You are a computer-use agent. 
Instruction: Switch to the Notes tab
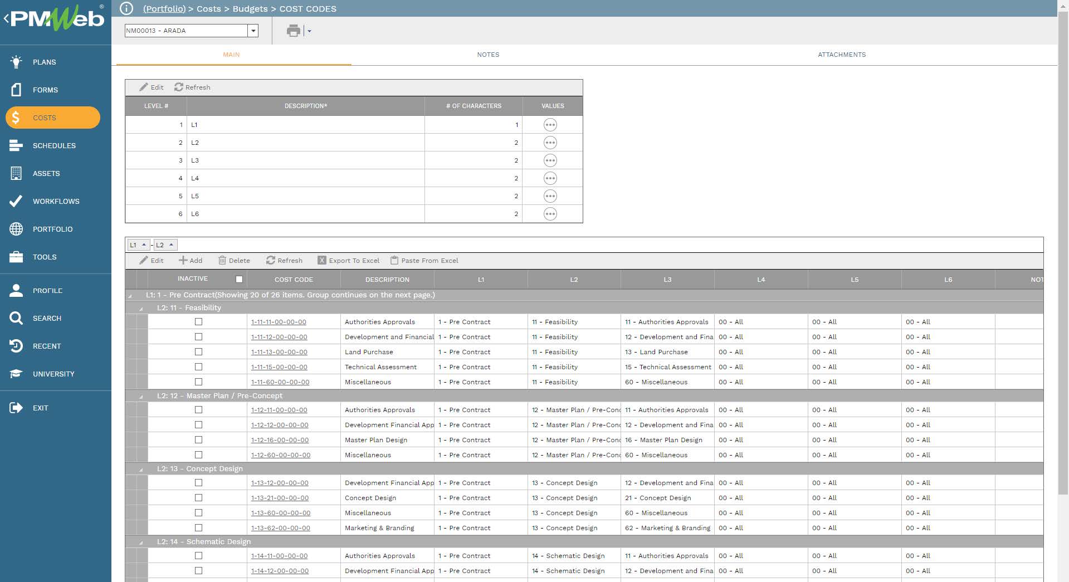pos(488,55)
